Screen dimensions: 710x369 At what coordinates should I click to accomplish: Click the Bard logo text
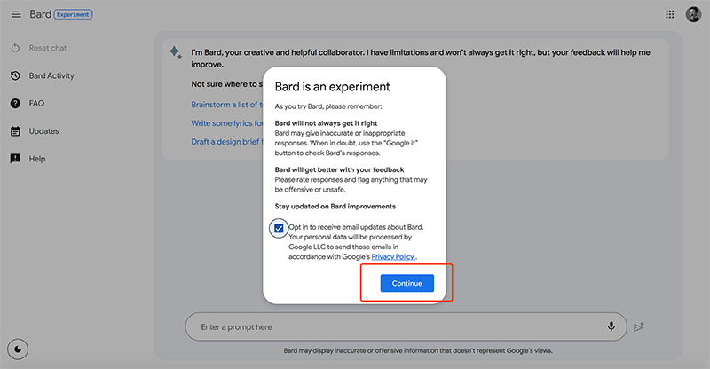40,14
